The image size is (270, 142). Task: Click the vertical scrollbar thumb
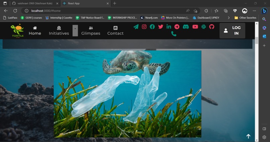(x=257, y=41)
